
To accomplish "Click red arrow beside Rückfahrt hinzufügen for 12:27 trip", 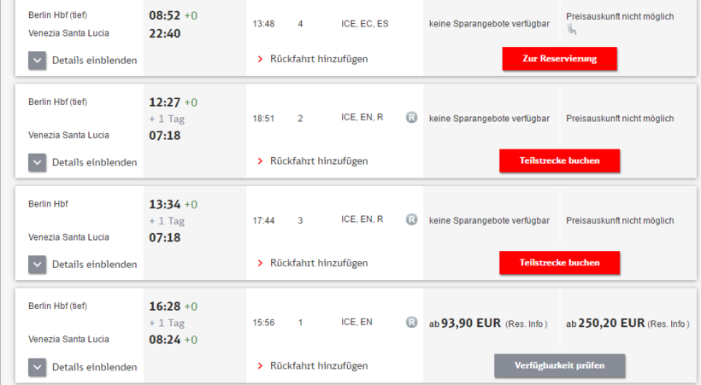I will pos(260,160).
